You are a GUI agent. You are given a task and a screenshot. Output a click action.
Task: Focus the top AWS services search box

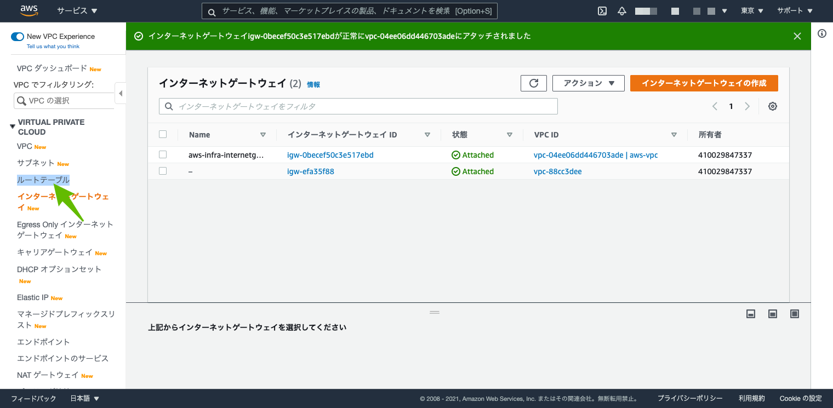click(350, 11)
